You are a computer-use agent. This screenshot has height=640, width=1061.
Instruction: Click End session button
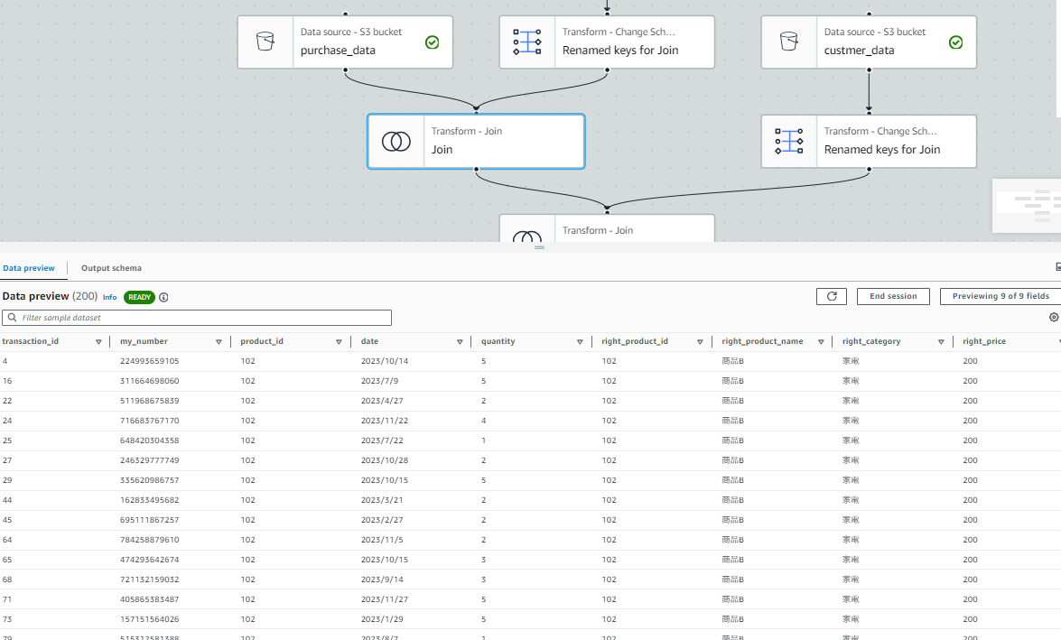click(x=893, y=296)
